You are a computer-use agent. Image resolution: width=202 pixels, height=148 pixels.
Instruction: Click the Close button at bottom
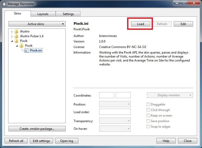point(187,141)
